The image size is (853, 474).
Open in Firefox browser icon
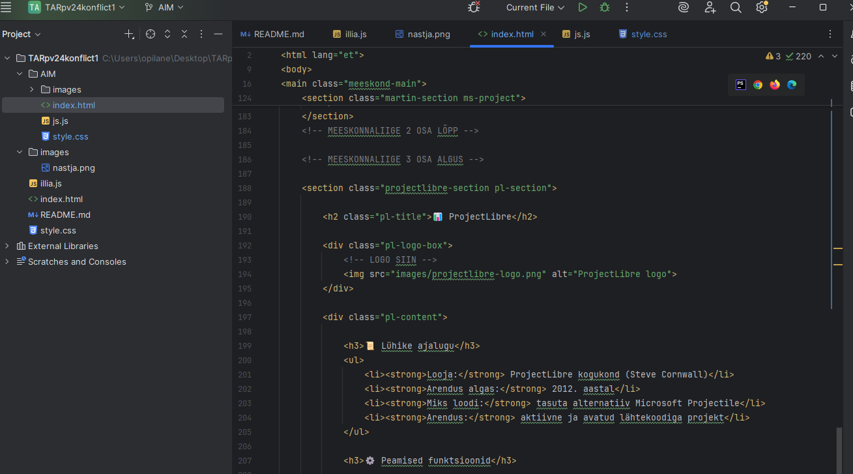click(x=775, y=85)
